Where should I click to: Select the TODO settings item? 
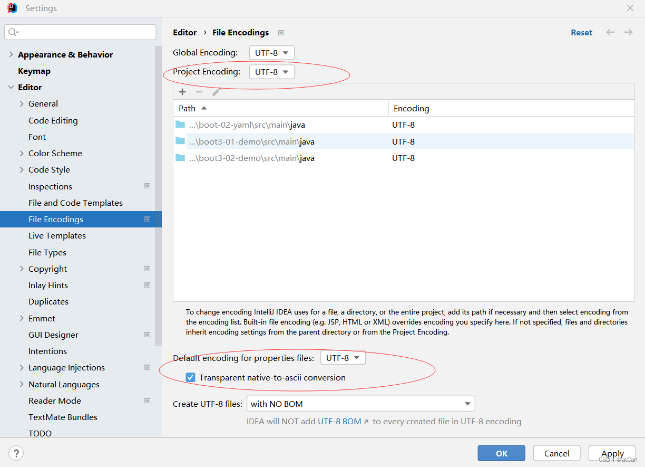click(40, 433)
